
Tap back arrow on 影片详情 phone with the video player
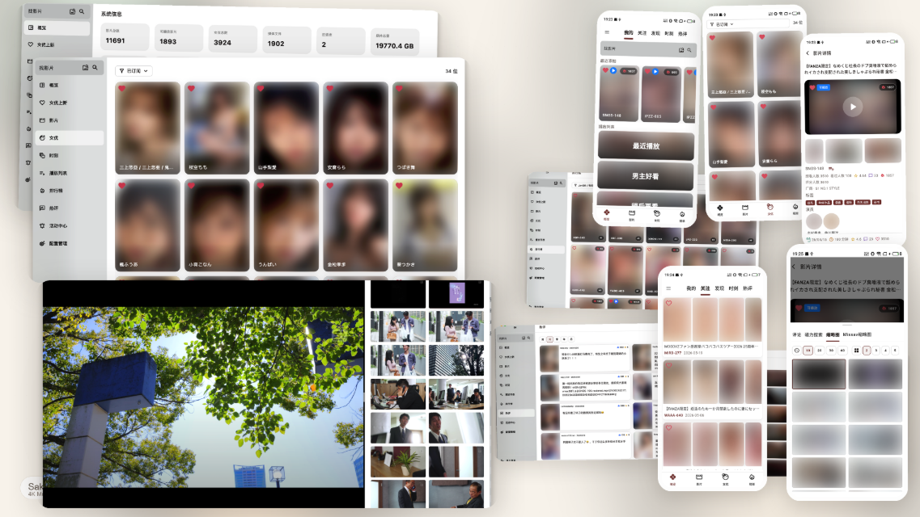click(x=808, y=53)
